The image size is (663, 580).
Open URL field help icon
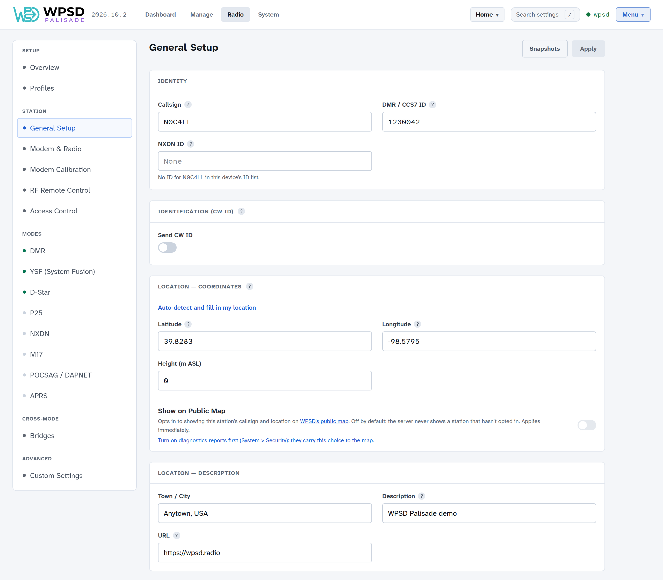[x=176, y=535]
